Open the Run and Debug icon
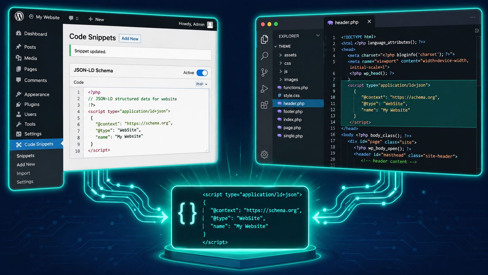Image resolution: width=488 pixels, height=275 pixels. point(264,89)
